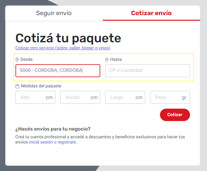This screenshot has width=207, height=171.
Task: Click the Peso weight field
Action: click(170, 97)
